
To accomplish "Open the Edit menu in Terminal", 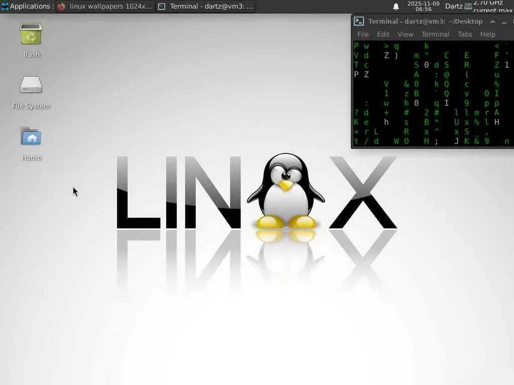I will [x=383, y=34].
